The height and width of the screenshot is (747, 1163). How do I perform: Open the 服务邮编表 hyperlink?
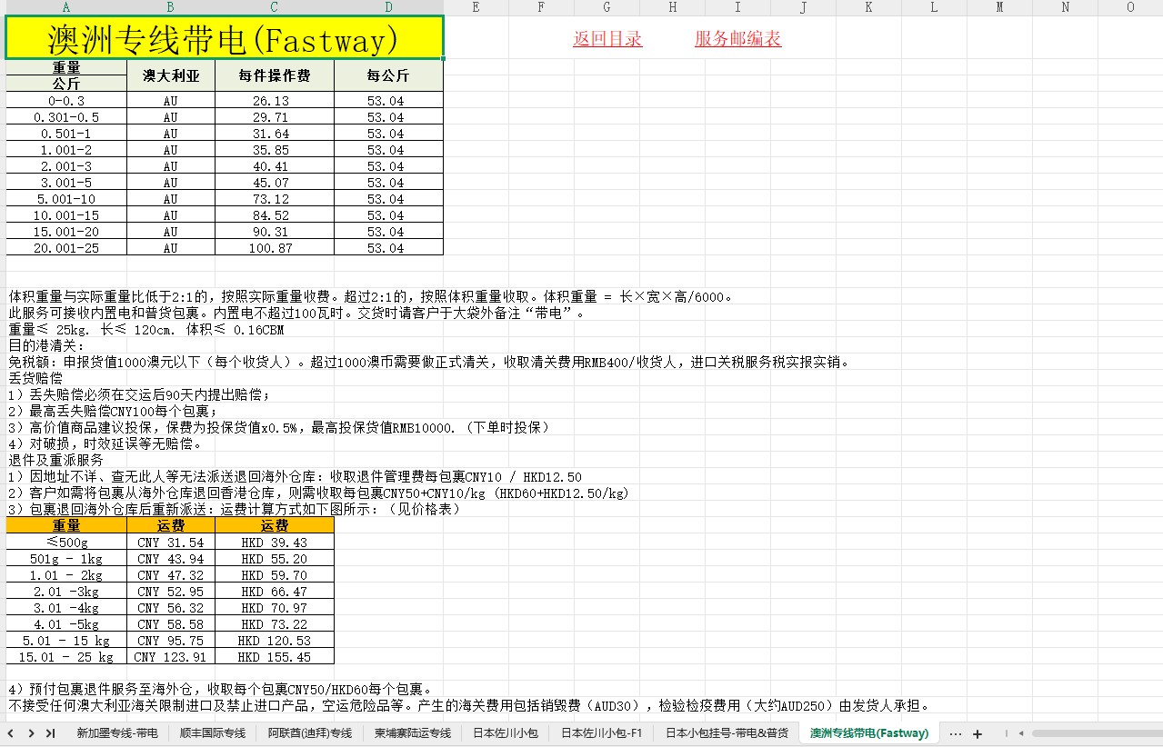(737, 39)
